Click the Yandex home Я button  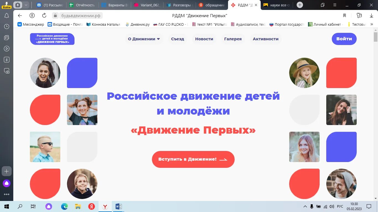point(32,15)
